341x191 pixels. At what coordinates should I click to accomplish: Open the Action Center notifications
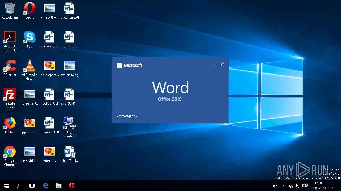pos(332,186)
